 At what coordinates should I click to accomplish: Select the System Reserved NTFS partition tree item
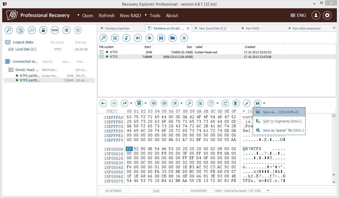click(50, 76)
